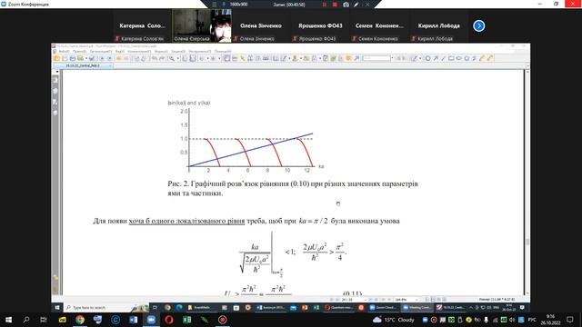Click the drawing oval annotation tool
Image resolution: width=582 pixels, height=327 pixels.
427,58
